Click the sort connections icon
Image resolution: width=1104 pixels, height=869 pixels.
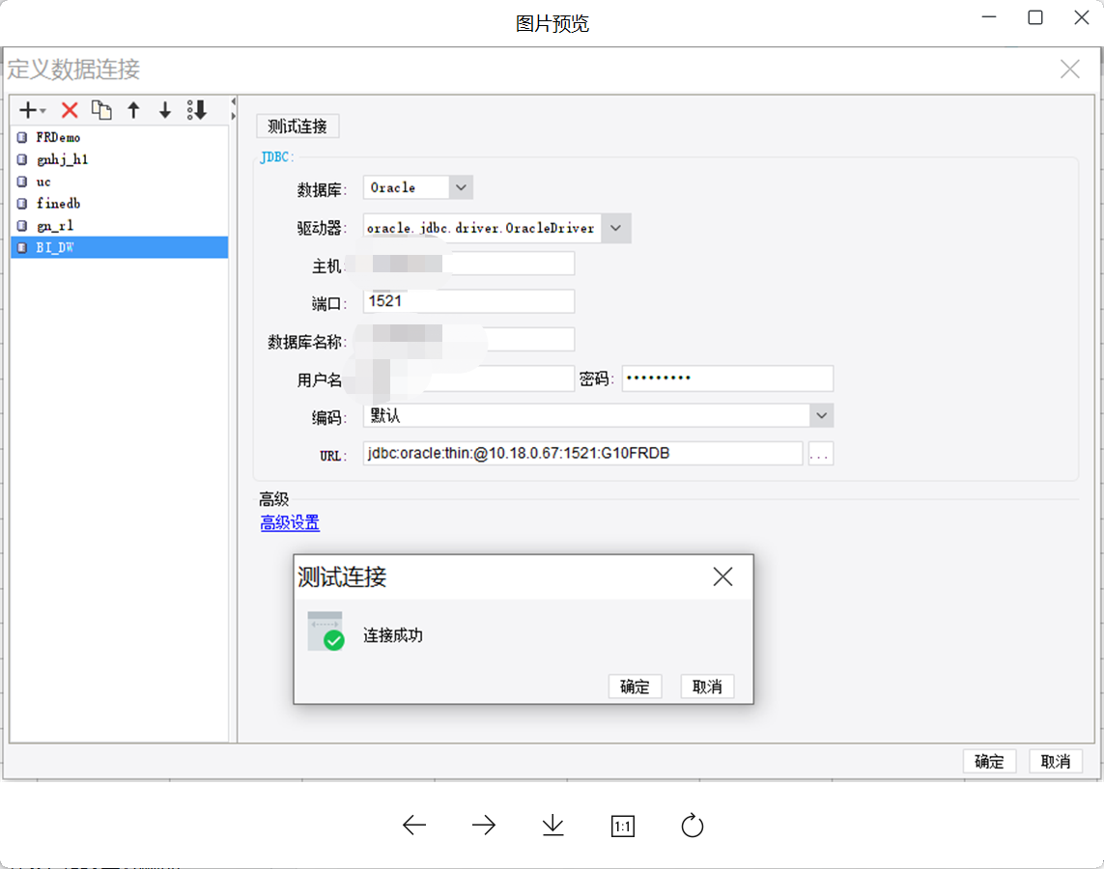pos(197,110)
